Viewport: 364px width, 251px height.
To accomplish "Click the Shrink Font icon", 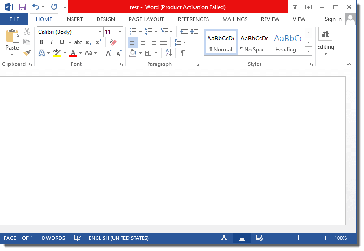I will pyautogui.click(x=119, y=53).
